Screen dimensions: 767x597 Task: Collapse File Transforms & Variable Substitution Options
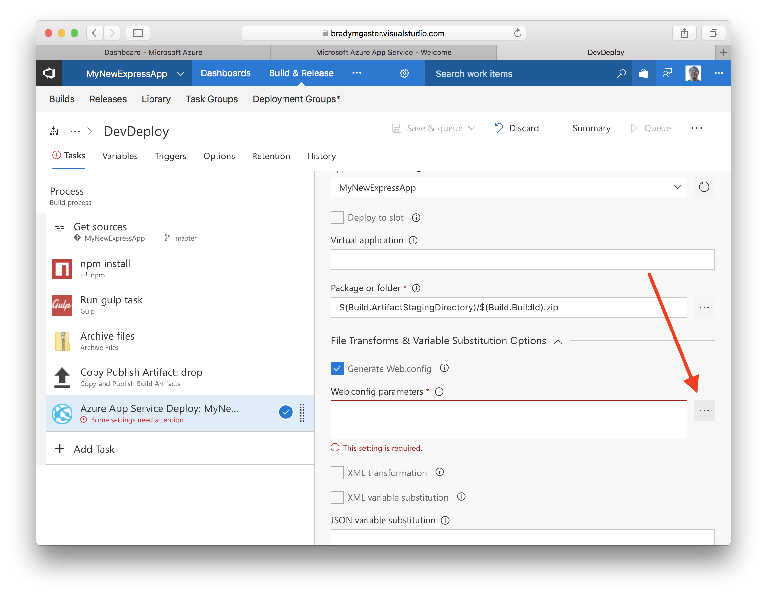558,341
